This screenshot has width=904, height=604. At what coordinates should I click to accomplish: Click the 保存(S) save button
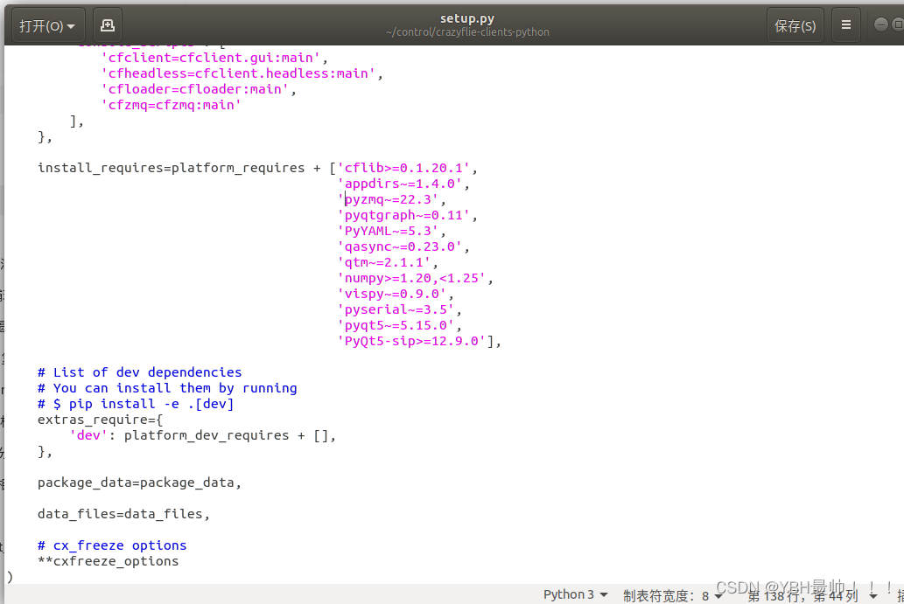coord(795,24)
